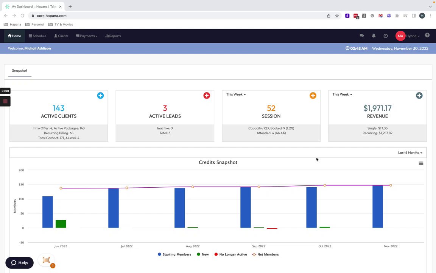436x273 pixels.
Task: Go to the Schedule menu item
Action: coord(37,36)
